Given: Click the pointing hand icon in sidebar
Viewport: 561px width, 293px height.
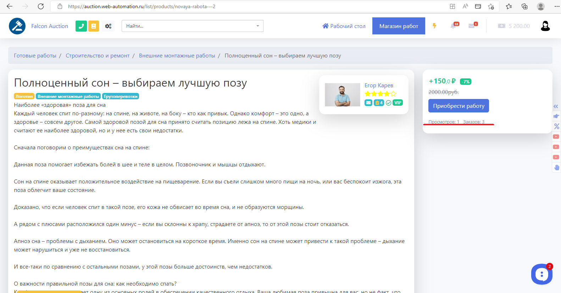Looking at the screenshot, I should (x=556, y=116).
